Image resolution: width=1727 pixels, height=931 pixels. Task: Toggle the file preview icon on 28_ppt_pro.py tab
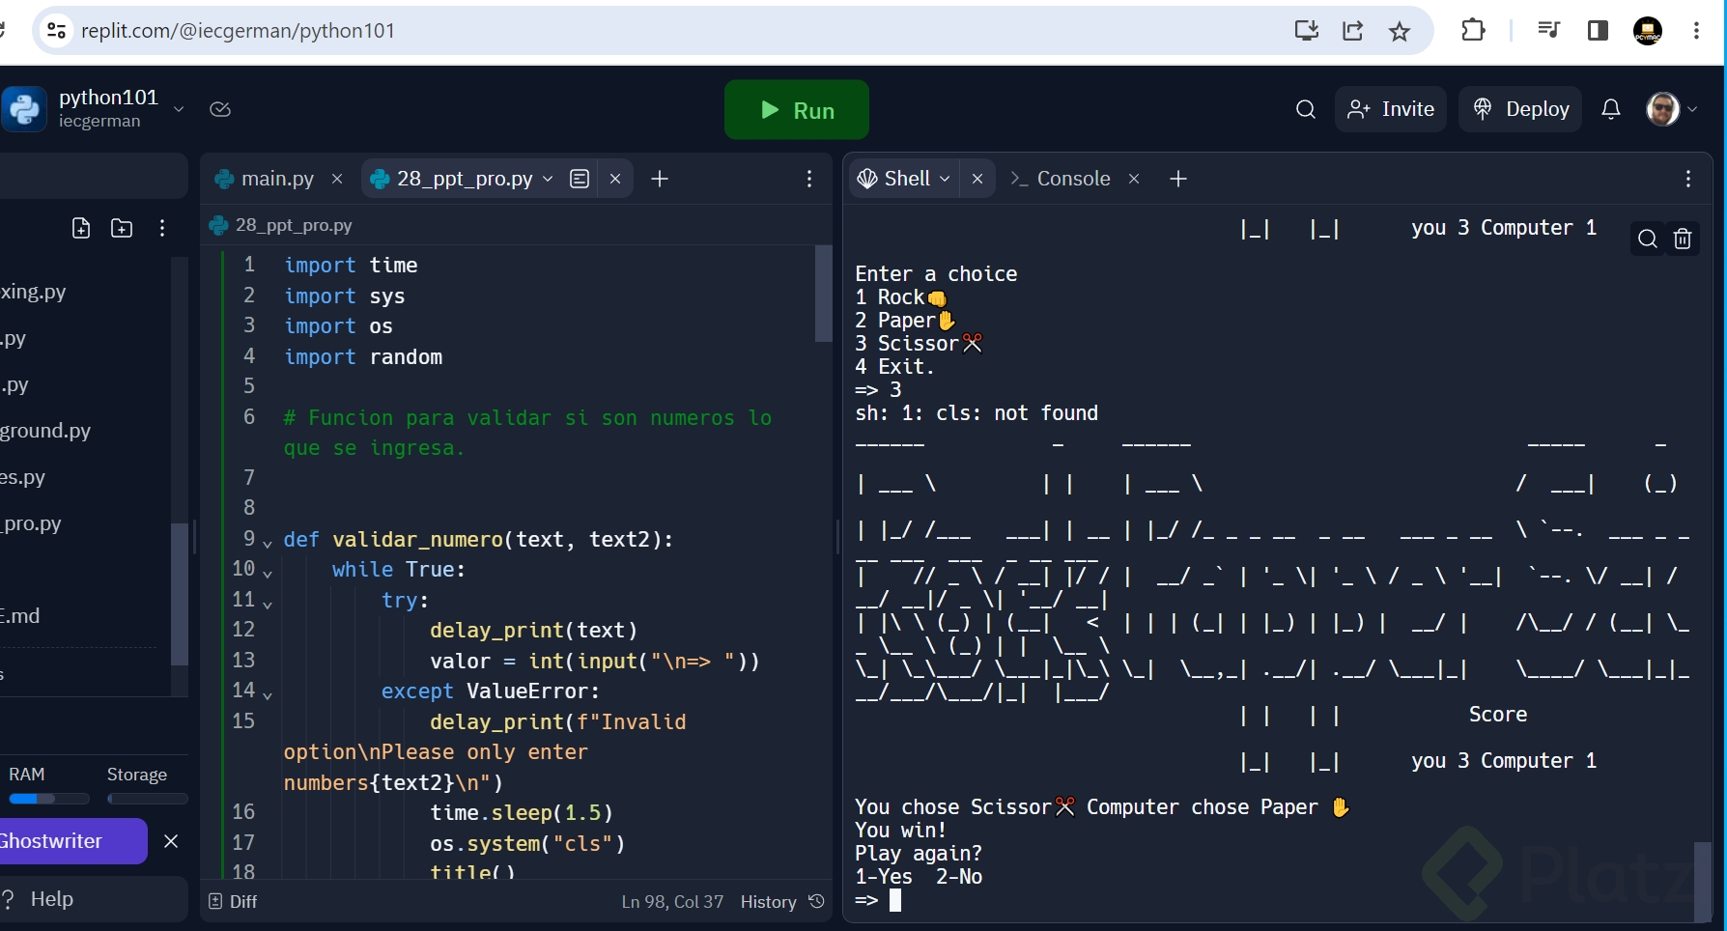(x=580, y=179)
